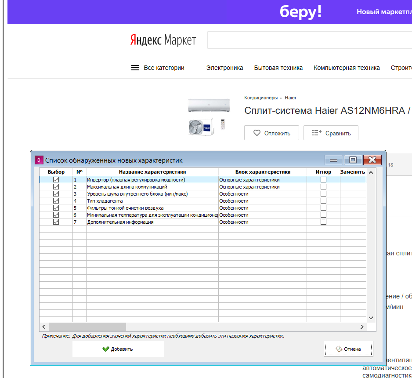Click the horizontal scroll right arrow
The image size is (412, 378).
[x=362, y=327]
